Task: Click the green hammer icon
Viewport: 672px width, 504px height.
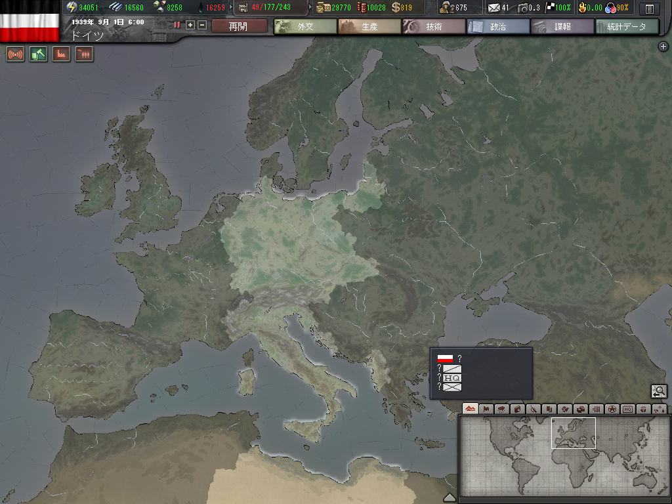Action: click(38, 54)
